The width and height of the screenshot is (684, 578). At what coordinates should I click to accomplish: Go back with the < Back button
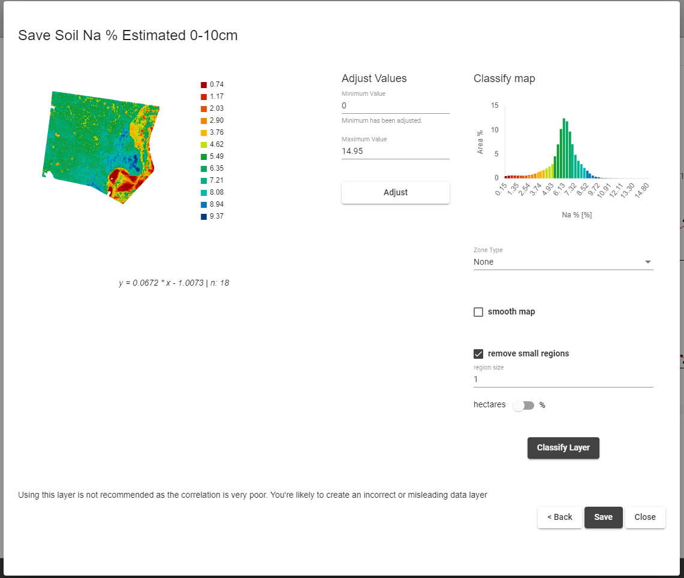[560, 517]
